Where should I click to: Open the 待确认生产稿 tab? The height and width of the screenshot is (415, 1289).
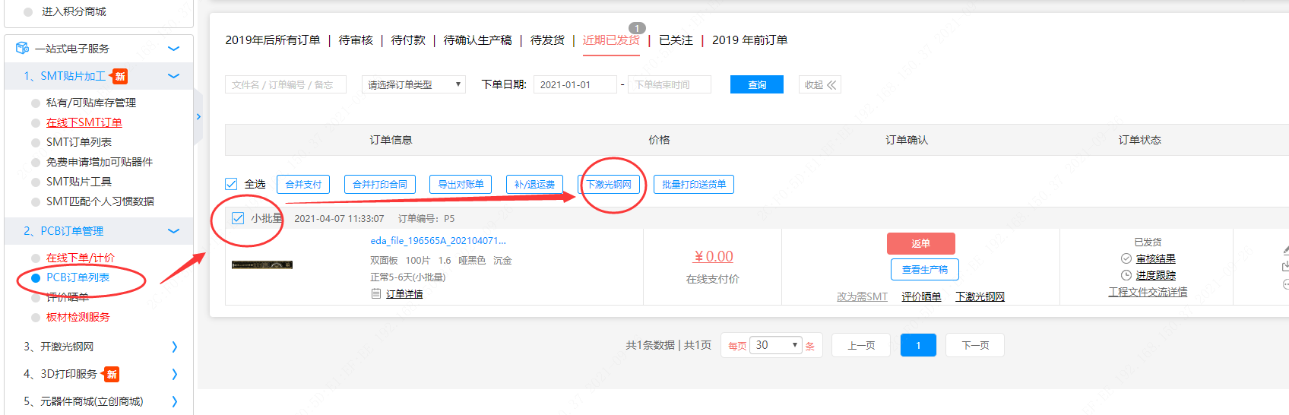477,40
